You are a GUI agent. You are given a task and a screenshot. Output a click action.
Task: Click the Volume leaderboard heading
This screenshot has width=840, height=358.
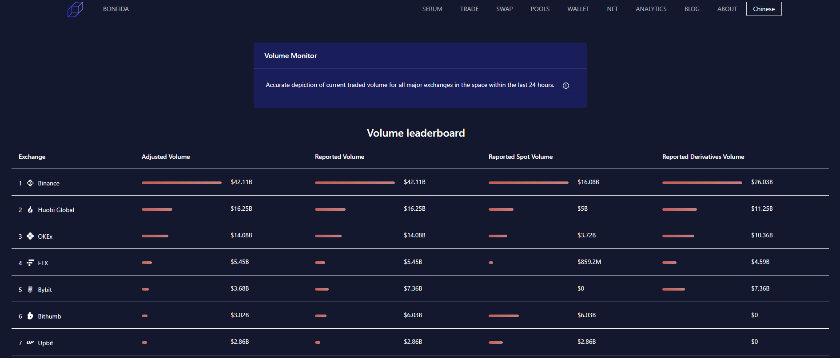pos(416,133)
